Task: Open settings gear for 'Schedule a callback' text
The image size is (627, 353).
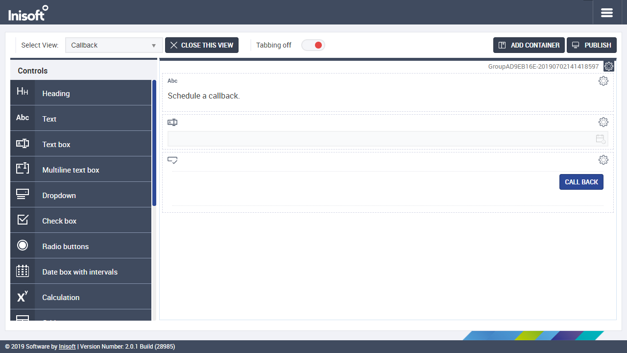Action: click(603, 81)
